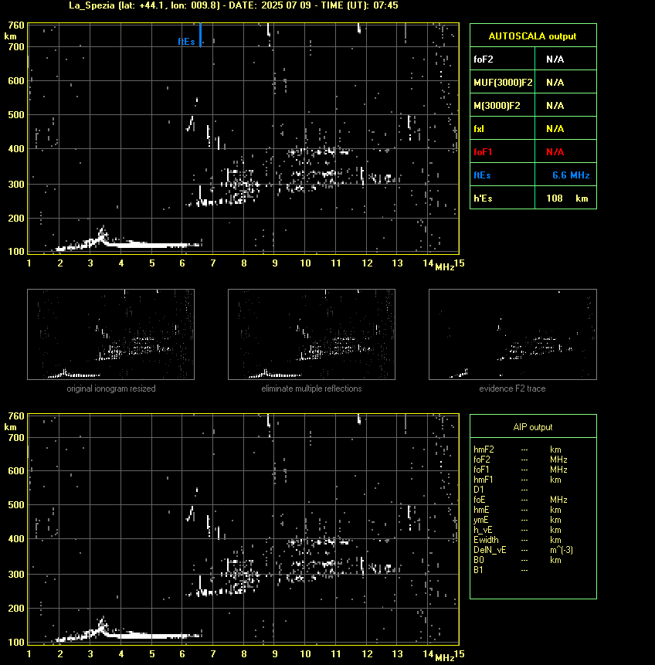Click the hmF1 row in AIP output
655x665 pixels.
click(518, 480)
